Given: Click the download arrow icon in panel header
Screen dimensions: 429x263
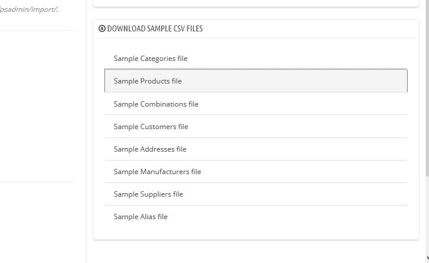Looking at the screenshot, I should pos(102,28).
